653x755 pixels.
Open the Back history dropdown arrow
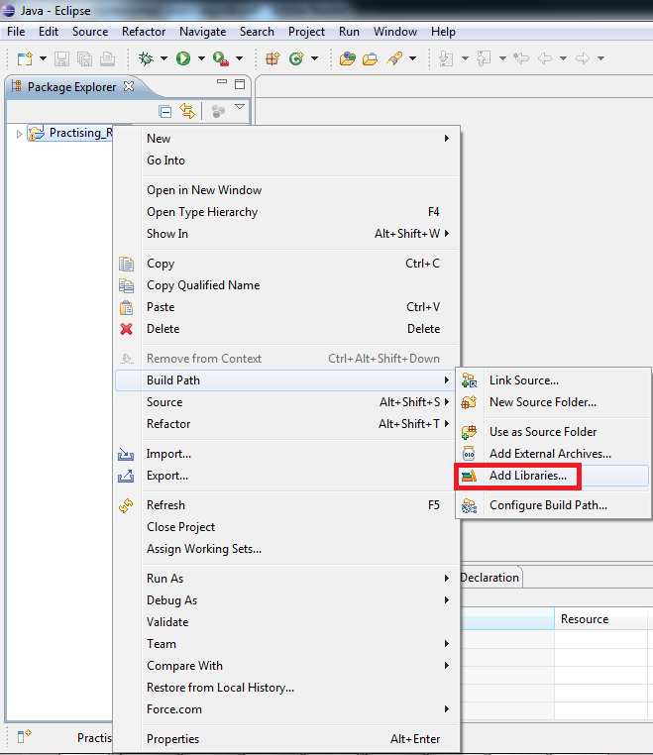pos(563,58)
